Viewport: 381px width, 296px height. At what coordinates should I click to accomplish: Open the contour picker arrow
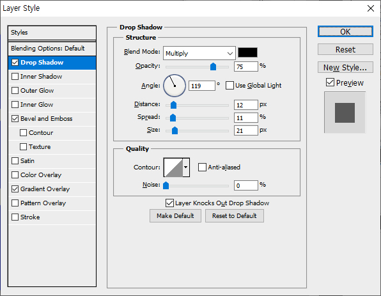click(x=186, y=167)
